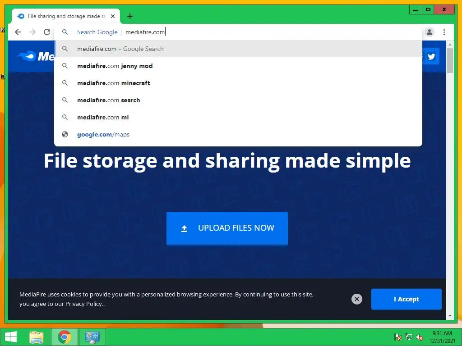Select the mediafire.com search suggestion
Viewport: 462px width, 346px height.
point(238,100)
